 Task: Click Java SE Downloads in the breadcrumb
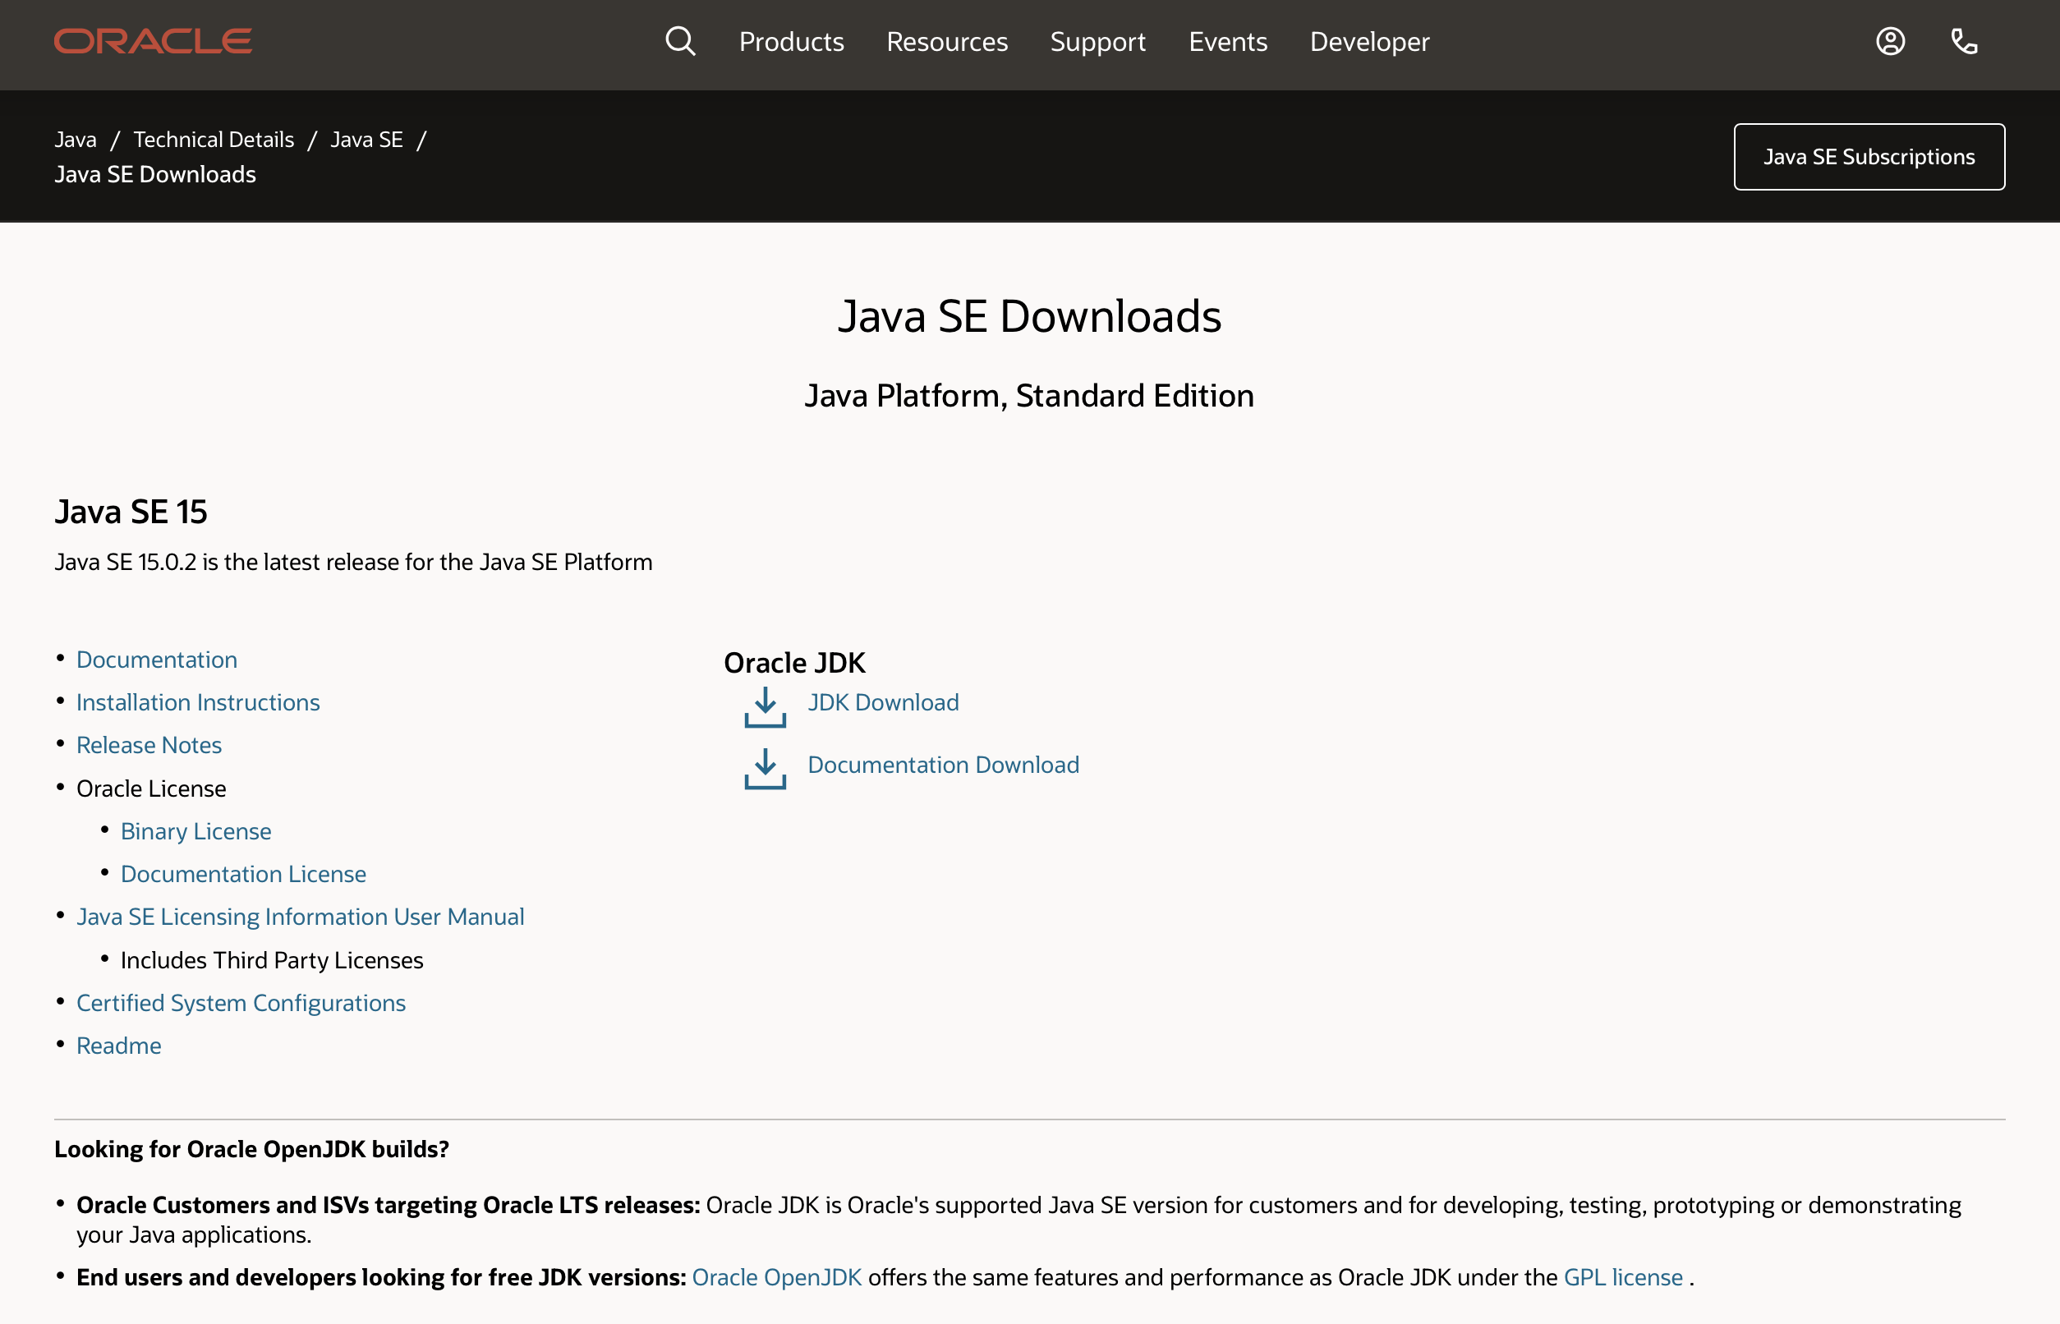pyautogui.click(x=155, y=174)
